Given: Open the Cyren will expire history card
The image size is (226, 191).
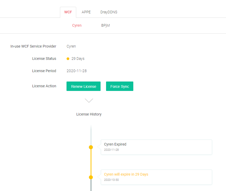Looking at the screenshot, I should (x=156, y=177).
